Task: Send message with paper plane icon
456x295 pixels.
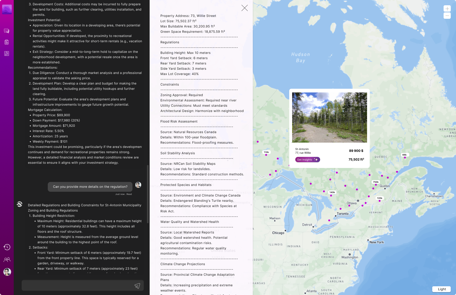Action: click(137, 286)
